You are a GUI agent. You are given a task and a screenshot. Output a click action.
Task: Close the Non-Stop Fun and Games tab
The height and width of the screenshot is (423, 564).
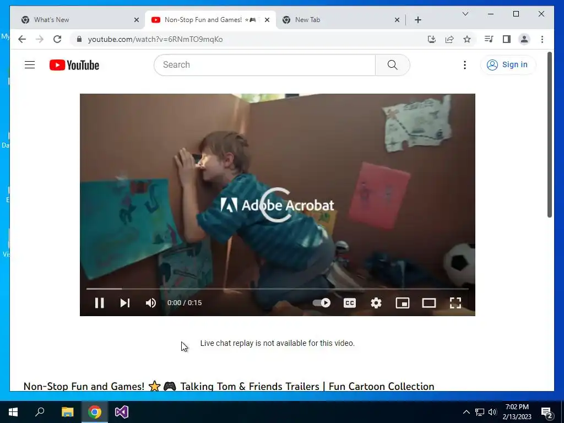tap(267, 20)
